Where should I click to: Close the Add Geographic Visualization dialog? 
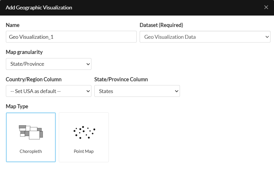click(x=266, y=7)
